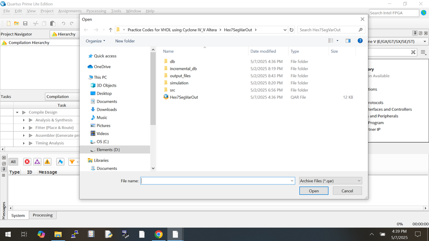The height and width of the screenshot is (241, 429).
Task: Open the Tools menu
Action: point(116,11)
